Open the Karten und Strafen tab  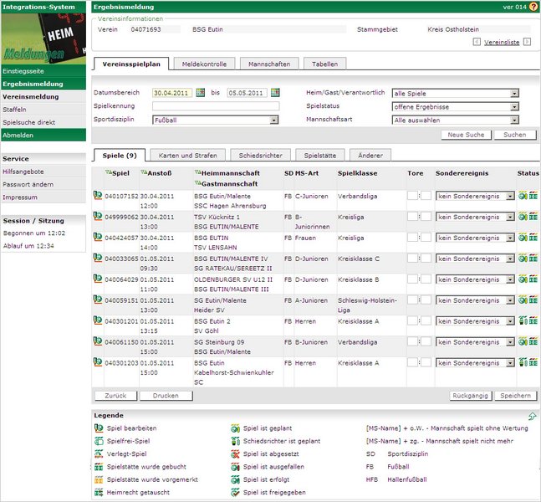188,155
